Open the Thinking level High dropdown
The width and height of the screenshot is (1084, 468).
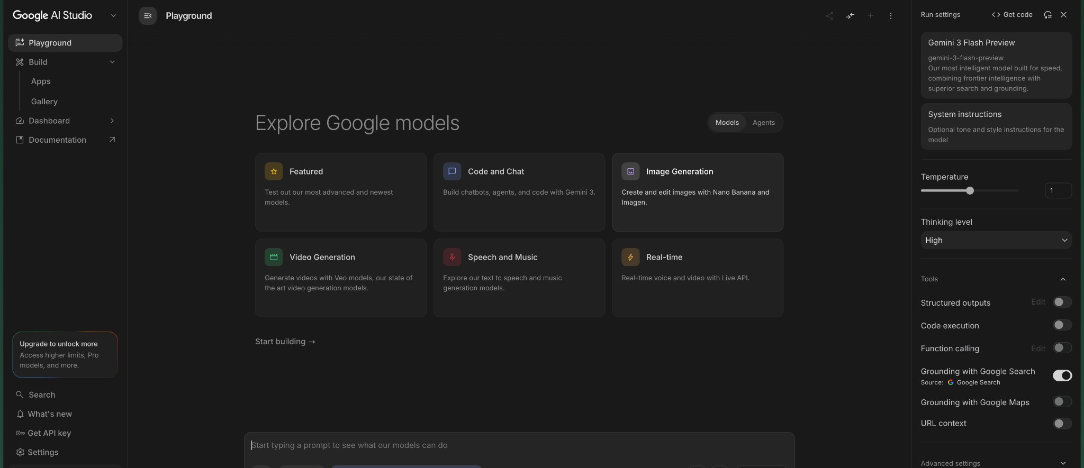point(996,240)
